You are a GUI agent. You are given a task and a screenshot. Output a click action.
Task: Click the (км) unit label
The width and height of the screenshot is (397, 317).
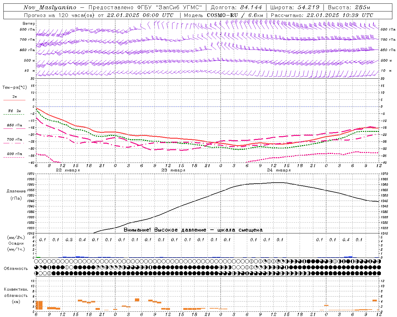[x=16, y=302]
